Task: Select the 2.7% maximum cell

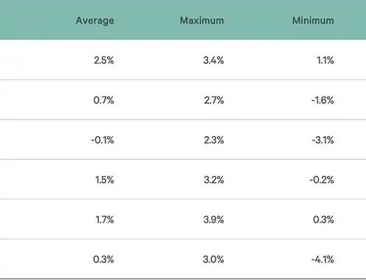Action: (214, 100)
